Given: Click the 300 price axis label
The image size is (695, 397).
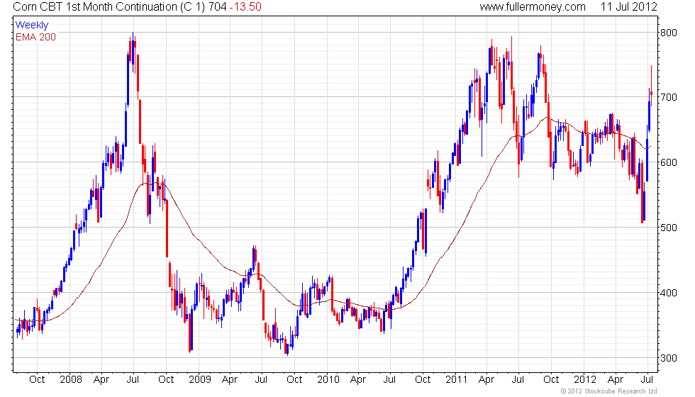Looking at the screenshot, I should pyautogui.click(x=669, y=358).
